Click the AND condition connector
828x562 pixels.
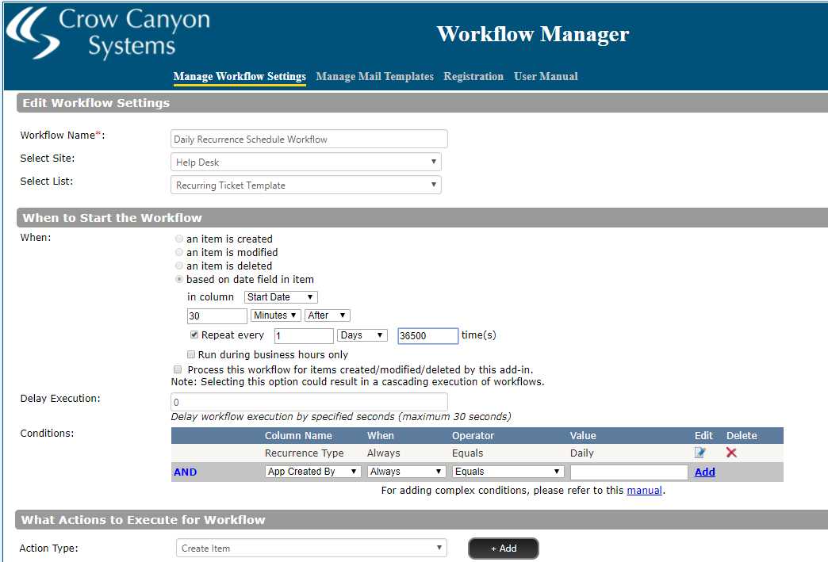[186, 472]
